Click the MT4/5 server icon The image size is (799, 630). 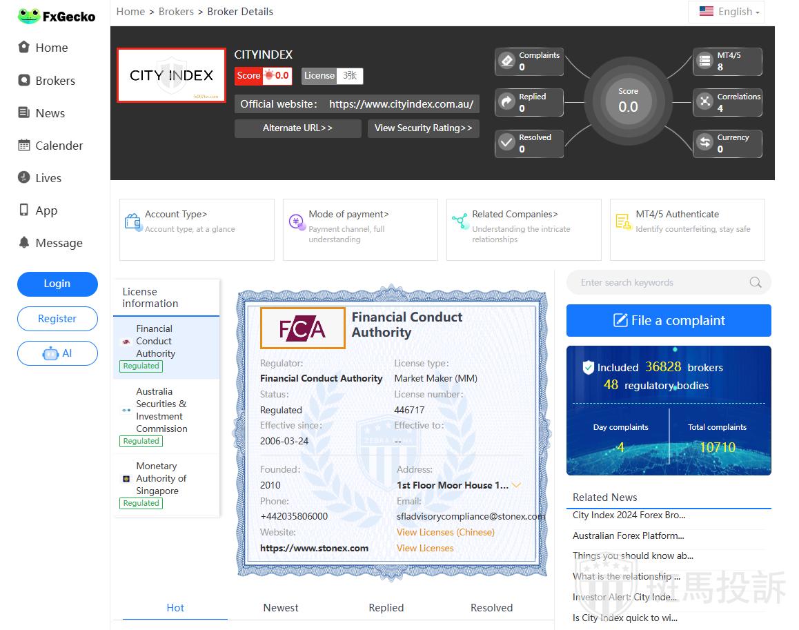point(704,61)
